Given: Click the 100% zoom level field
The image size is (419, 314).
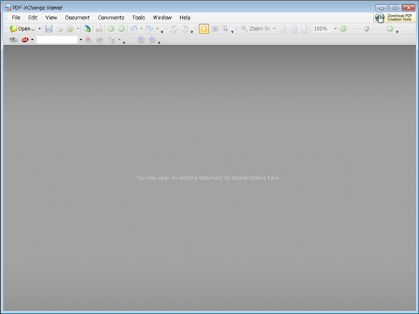Looking at the screenshot, I should coord(322,29).
